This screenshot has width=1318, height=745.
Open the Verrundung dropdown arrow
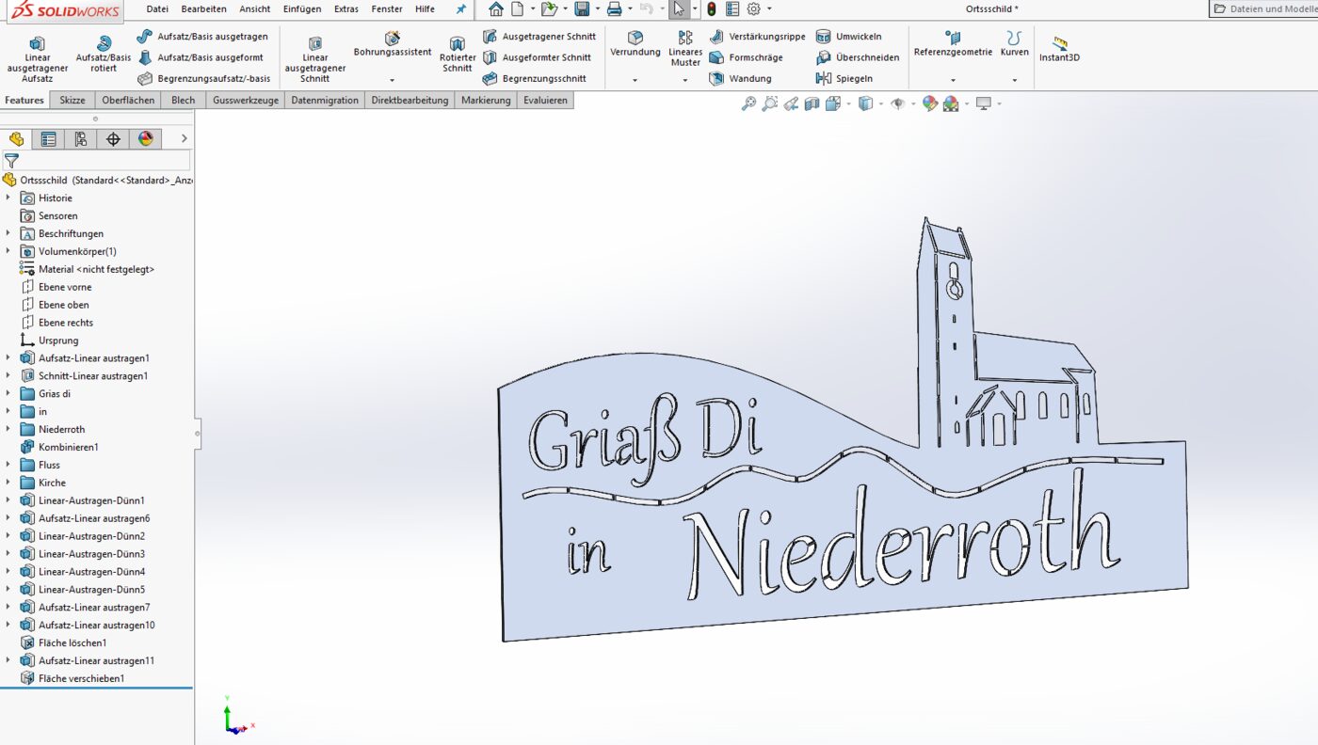pyautogui.click(x=635, y=81)
